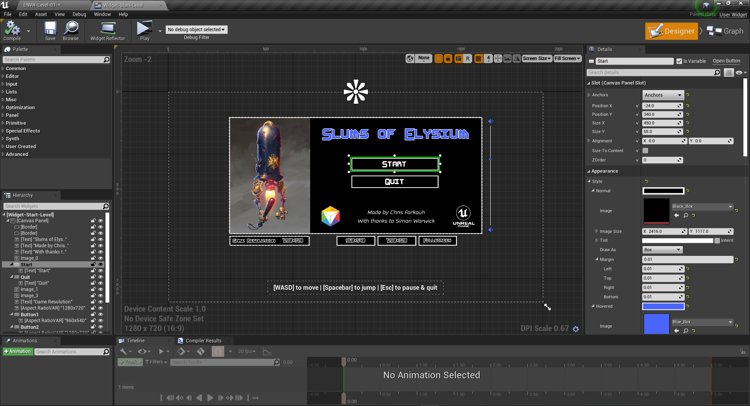Click the zoom-to-fit arrows icon

[x=498, y=59]
